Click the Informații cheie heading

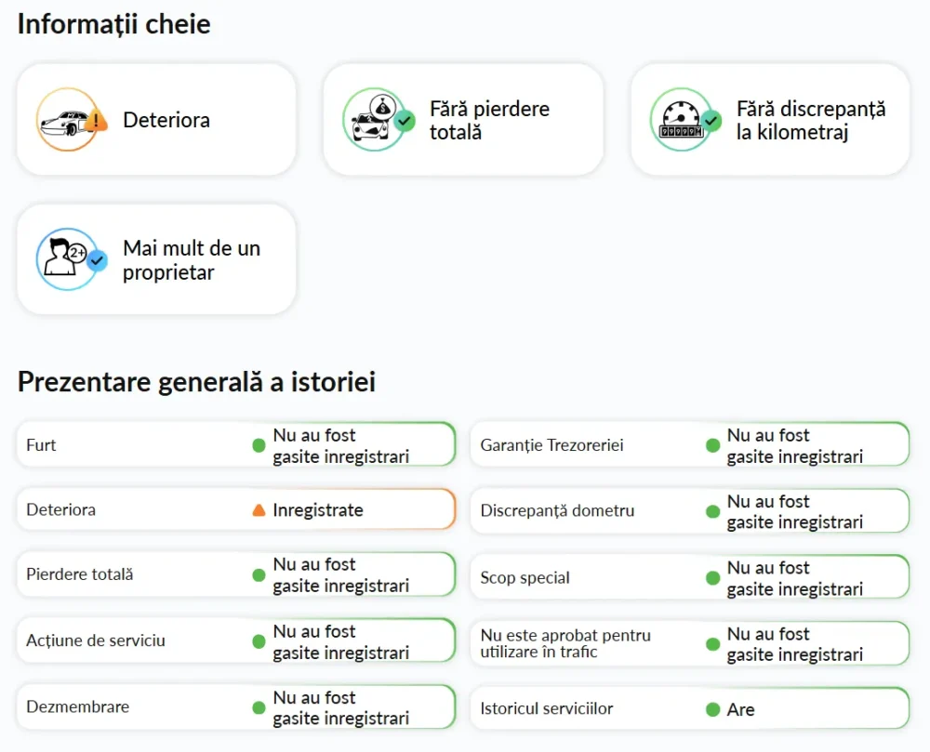click(113, 24)
